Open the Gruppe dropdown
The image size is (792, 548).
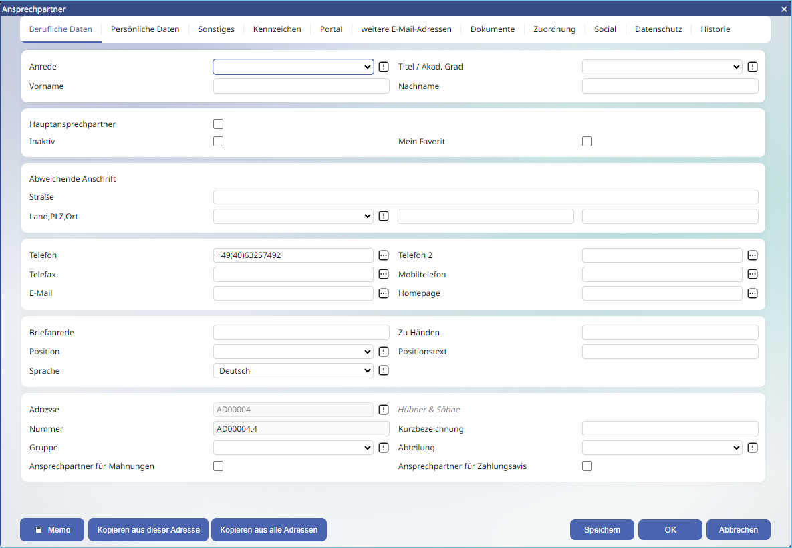[x=293, y=448]
